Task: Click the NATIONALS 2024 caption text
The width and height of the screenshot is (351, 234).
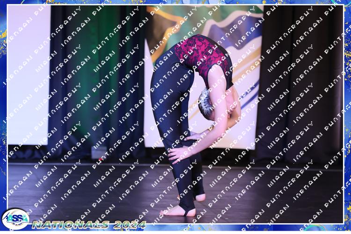Action: pyautogui.click(x=89, y=225)
